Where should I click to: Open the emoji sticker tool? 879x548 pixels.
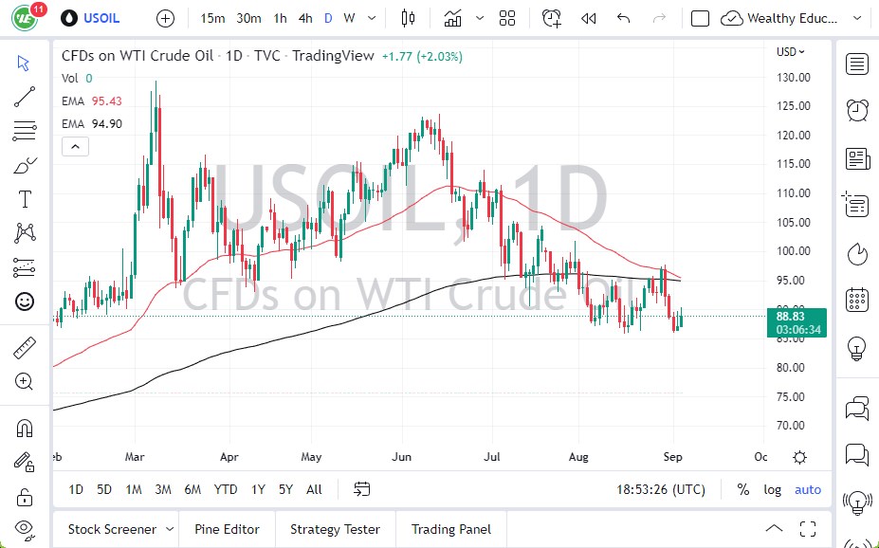pos(24,301)
